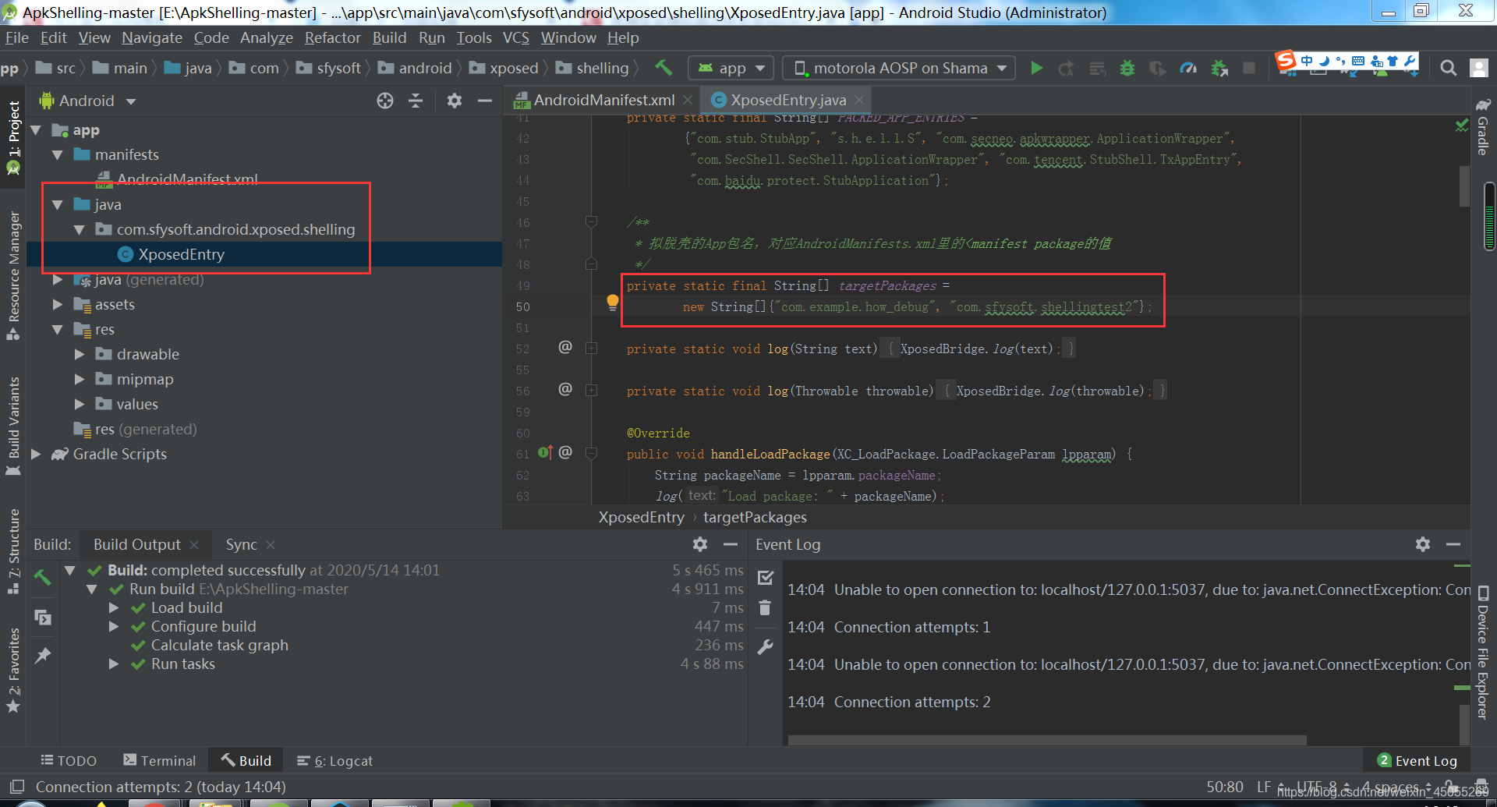Open the Navigate menu
Screen dimensions: 1497x807
pyautogui.click(x=151, y=37)
